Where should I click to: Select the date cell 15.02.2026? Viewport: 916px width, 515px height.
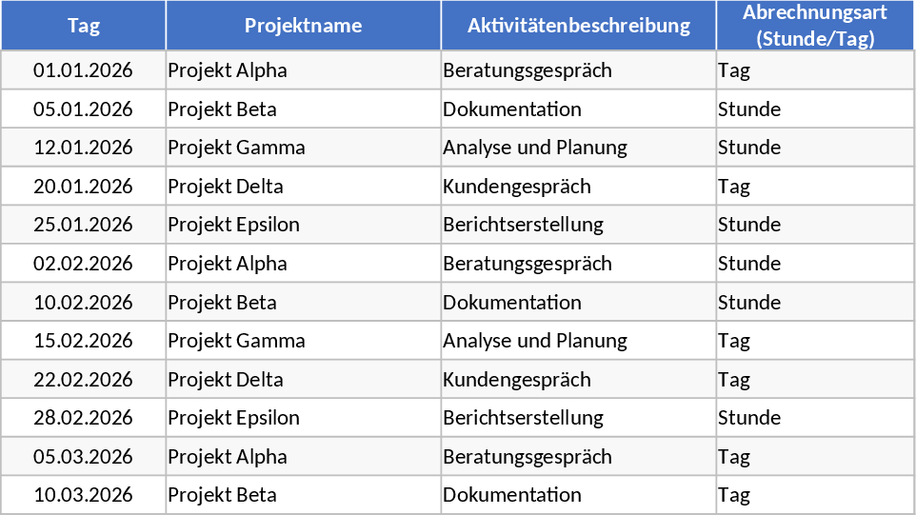tap(83, 341)
